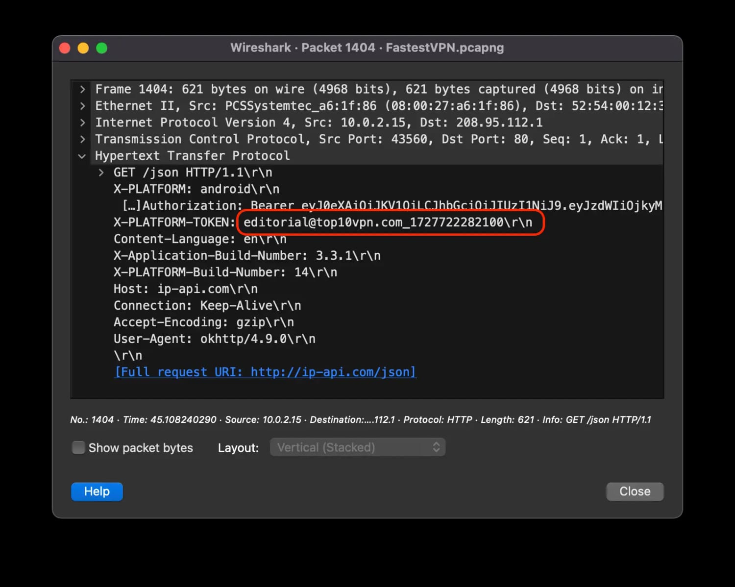Image resolution: width=735 pixels, height=587 pixels.
Task: Click the Wireshark Packet 1404 window title
Action: [x=367, y=48]
